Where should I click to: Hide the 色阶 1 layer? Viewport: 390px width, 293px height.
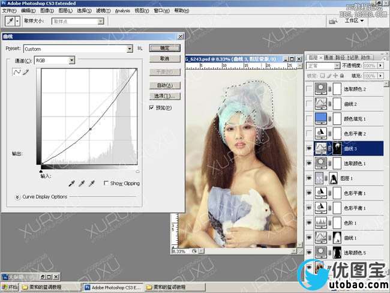[309, 223]
